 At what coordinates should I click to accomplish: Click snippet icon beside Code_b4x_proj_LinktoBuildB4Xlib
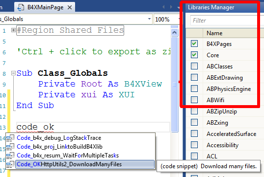(x=10, y=147)
